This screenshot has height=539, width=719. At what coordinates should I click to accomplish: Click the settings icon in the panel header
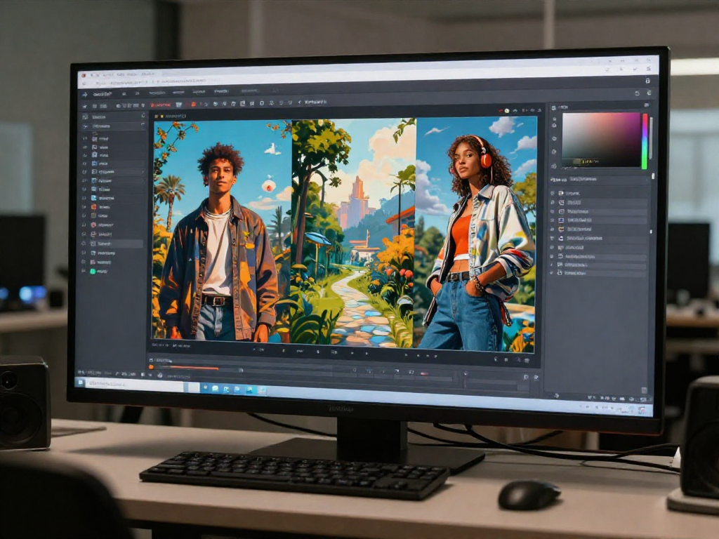tap(647, 103)
